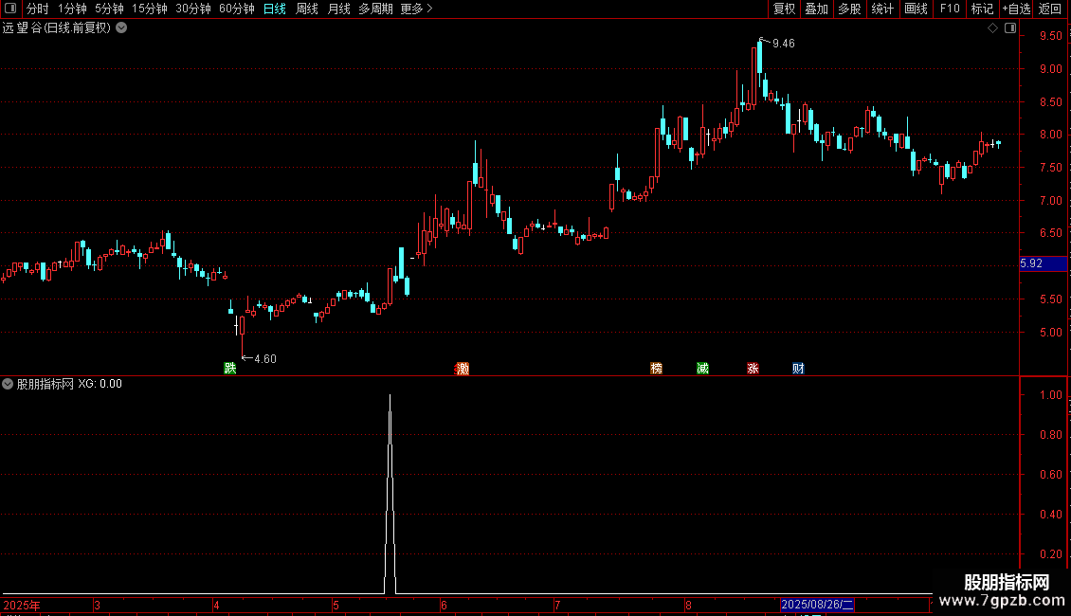Click the 复权 button

784,9
